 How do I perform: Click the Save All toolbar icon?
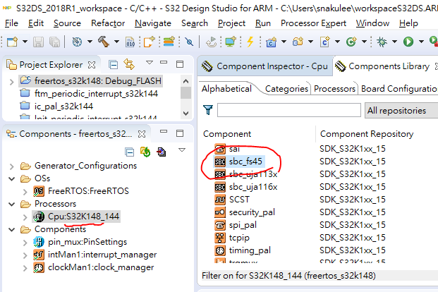(x=54, y=42)
